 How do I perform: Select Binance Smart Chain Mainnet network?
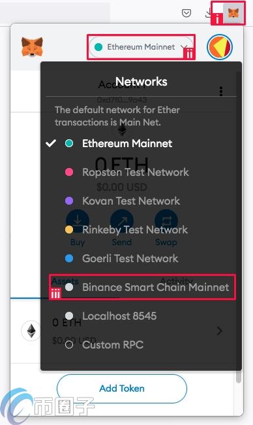(x=147, y=287)
